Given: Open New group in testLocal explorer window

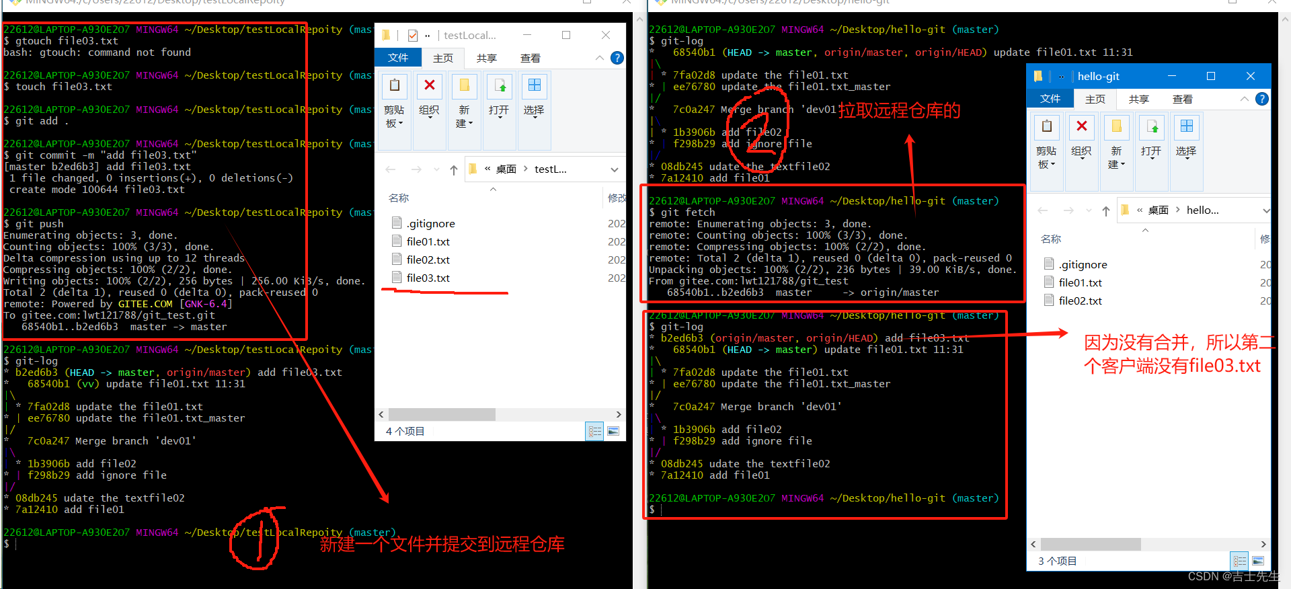Looking at the screenshot, I should click(465, 110).
